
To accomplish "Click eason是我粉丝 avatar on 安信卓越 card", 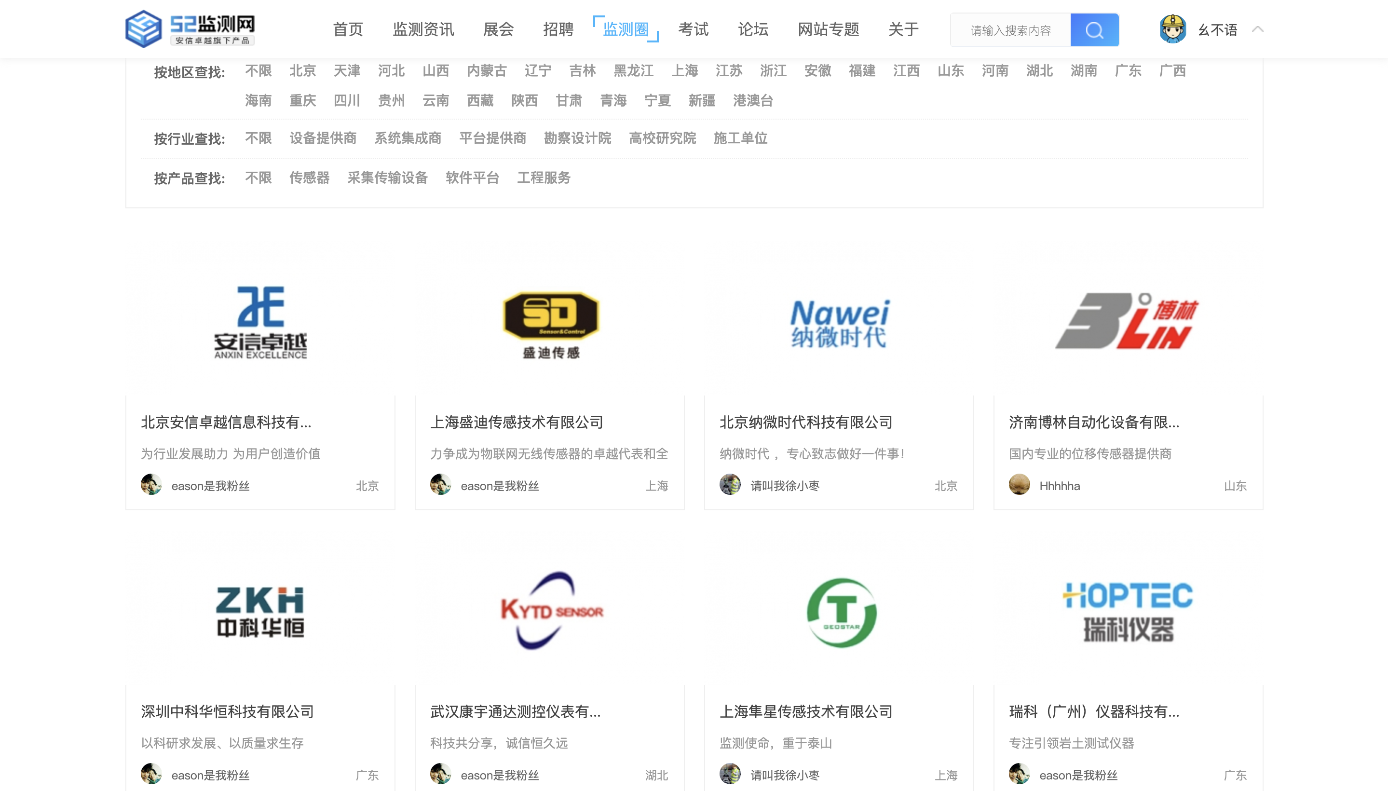I will click(151, 485).
